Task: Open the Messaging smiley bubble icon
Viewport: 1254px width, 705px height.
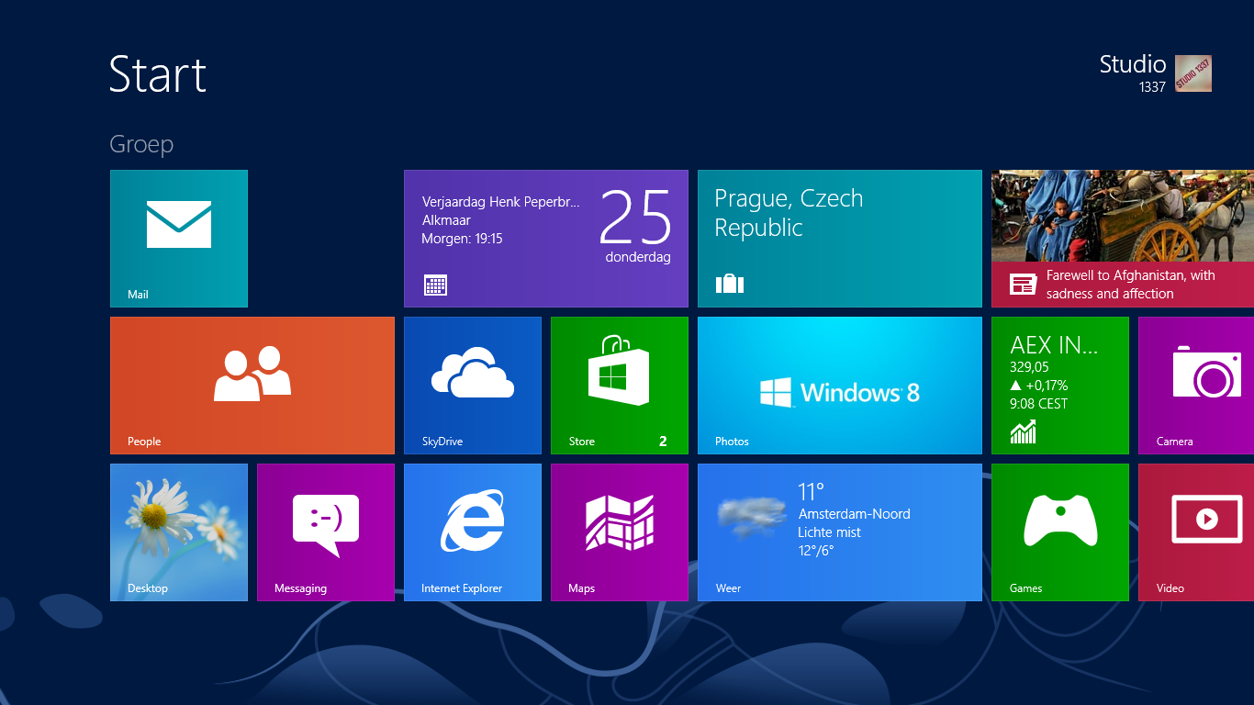Action: point(326,525)
